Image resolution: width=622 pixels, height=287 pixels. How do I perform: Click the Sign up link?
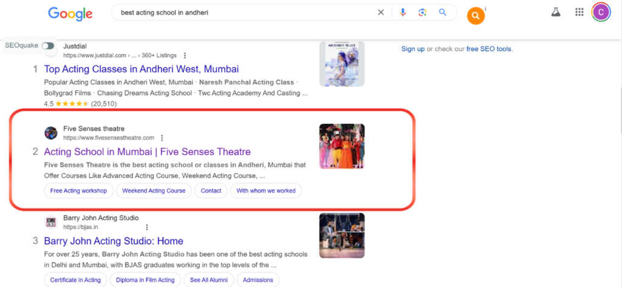tap(413, 49)
